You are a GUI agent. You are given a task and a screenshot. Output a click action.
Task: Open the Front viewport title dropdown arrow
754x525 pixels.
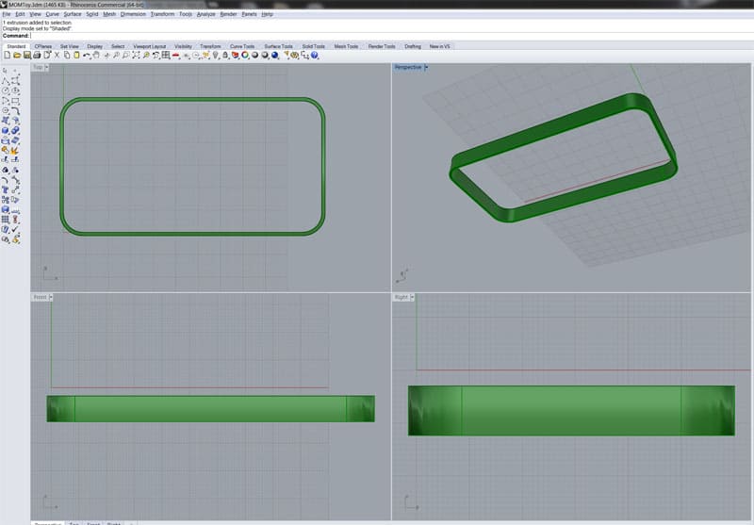tap(51, 297)
